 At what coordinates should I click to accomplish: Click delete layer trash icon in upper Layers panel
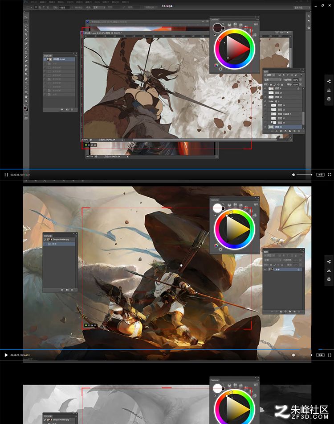(299, 131)
